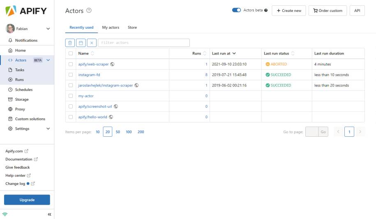Toggle the Actors beta switch
This screenshot has height=219, width=376.
pos(236,10)
